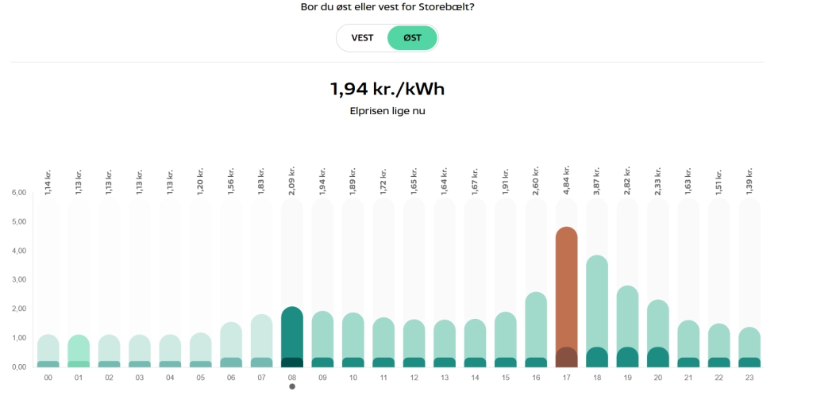
Task: Click the 1,94 kr./kWh current price heading
Action: [387, 89]
